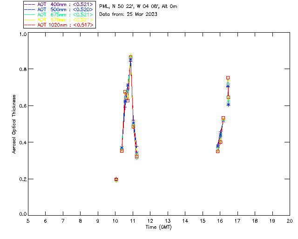Click the AOT 1020nm legend entry
This screenshot has height=239, width=298.
[x=59, y=25]
